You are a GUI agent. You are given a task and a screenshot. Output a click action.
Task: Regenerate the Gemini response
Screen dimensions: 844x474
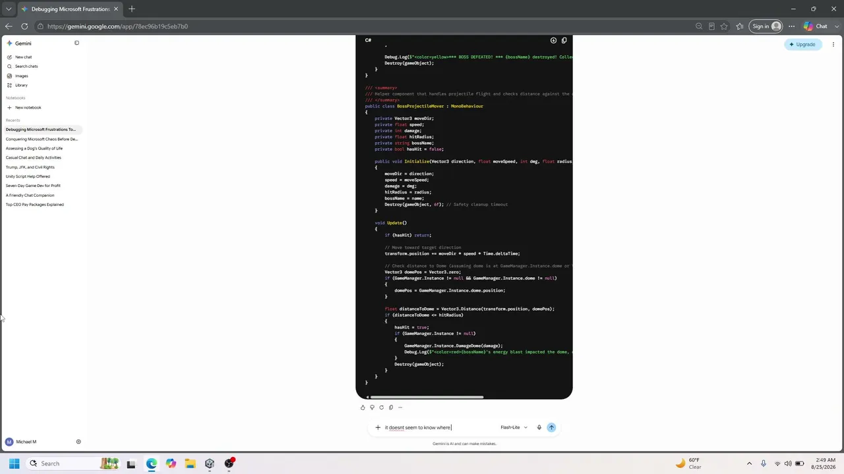pyautogui.click(x=381, y=408)
